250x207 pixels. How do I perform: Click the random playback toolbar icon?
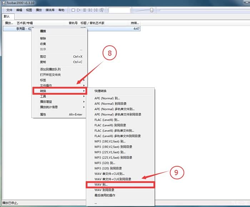pos(102,10)
